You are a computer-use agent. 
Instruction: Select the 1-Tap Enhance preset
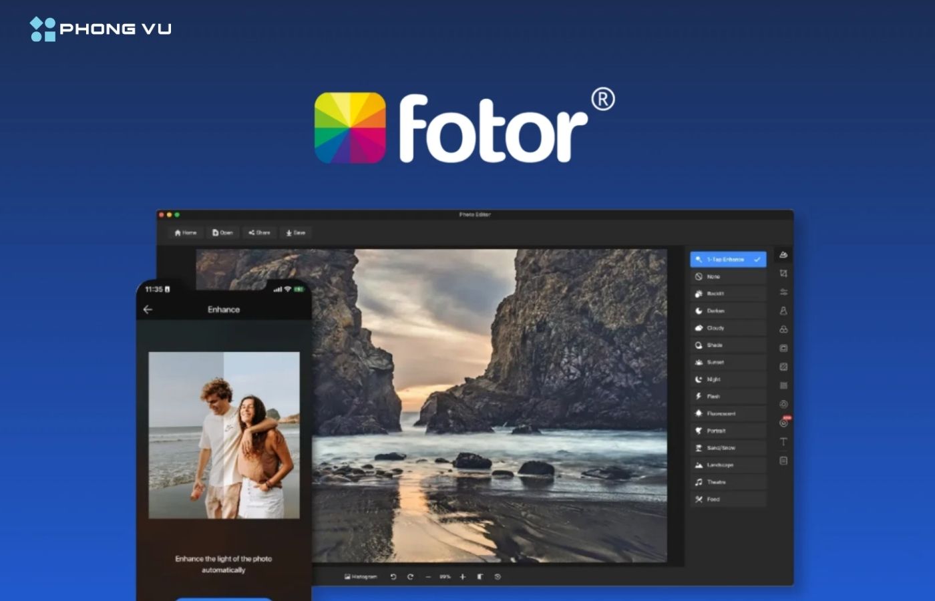728,259
